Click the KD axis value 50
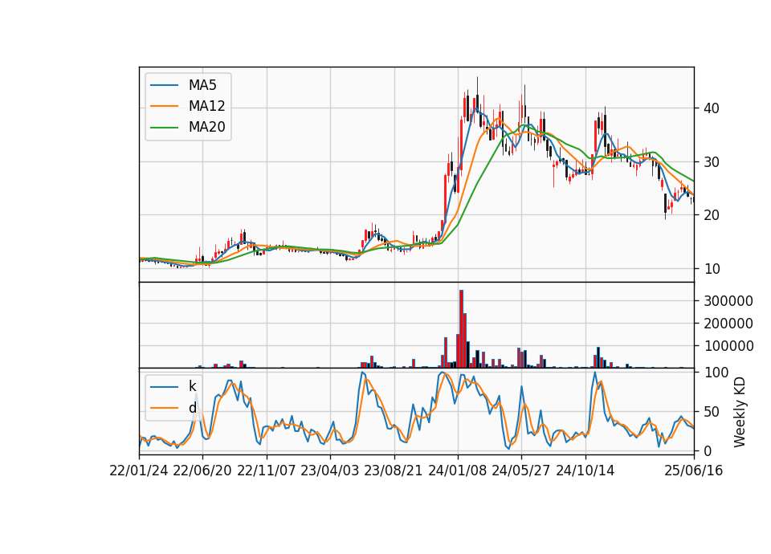The width and height of the screenshot is (771, 554). (x=712, y=412)
